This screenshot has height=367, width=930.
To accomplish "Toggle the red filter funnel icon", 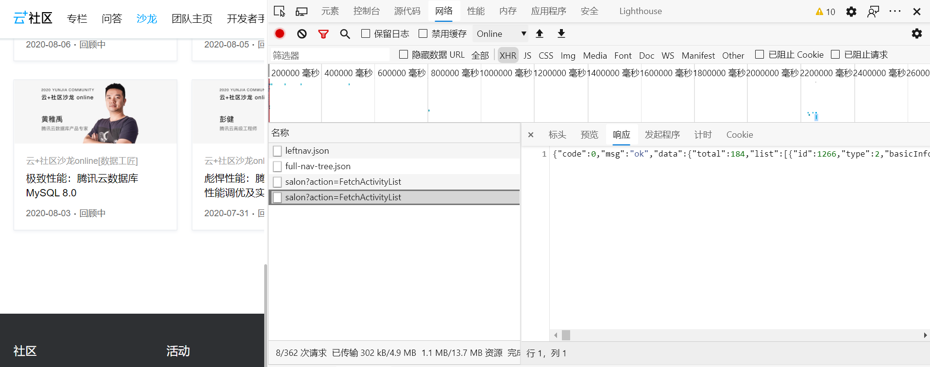I will click(323, 33).
